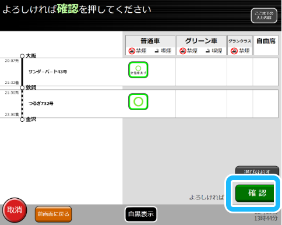
Task: Click the 13時44分 clock display
Action: pos(266,218)
